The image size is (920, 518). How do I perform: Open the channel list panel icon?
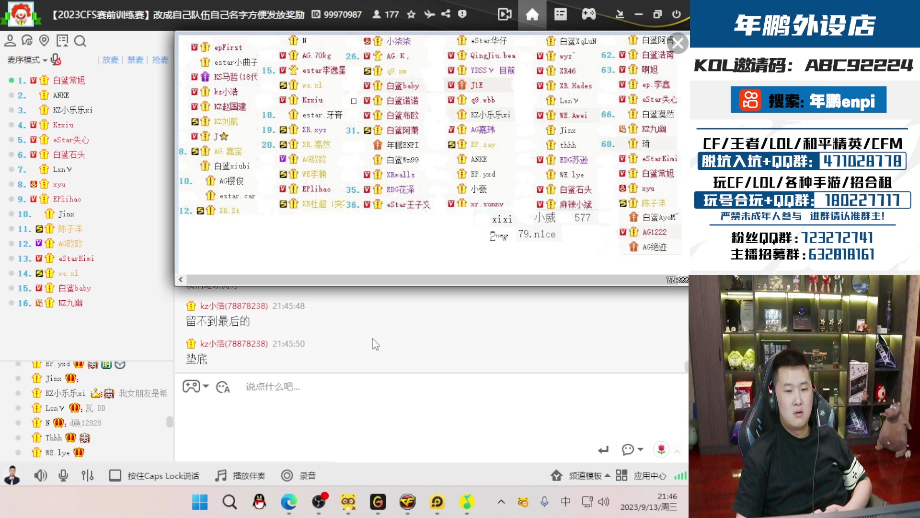[x=560, y=14]
